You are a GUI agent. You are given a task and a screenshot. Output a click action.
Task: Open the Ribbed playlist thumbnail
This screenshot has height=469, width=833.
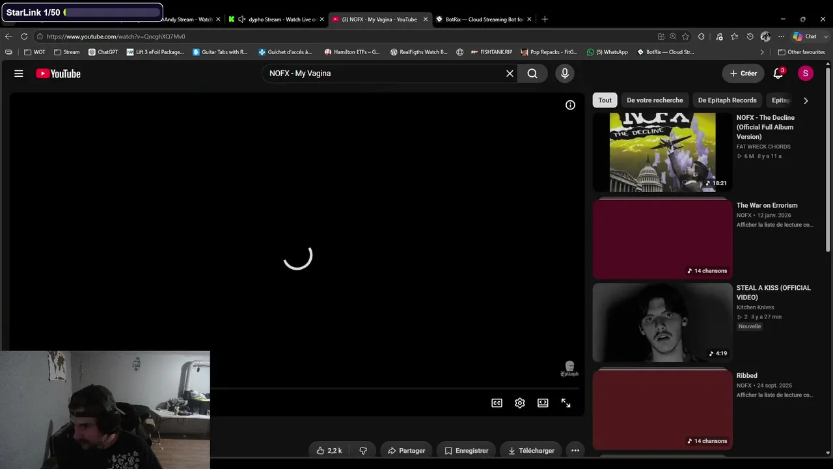tap(662, 410)
